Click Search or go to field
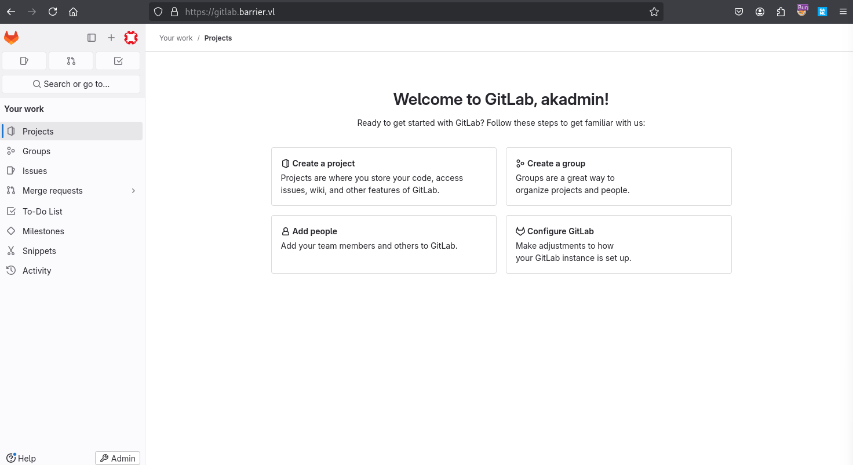This screenshot has height=465, width=853. coord(71,84)
